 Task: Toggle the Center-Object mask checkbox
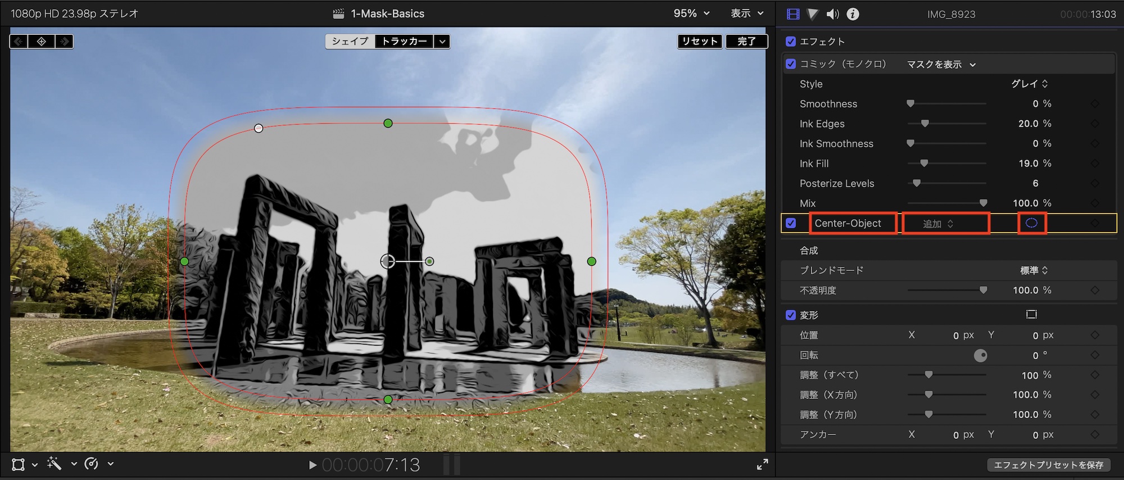pos(791,223)
